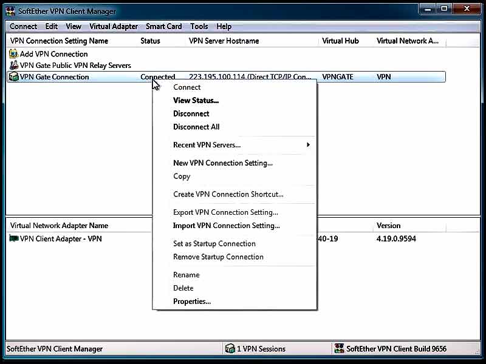Select the VPN Gate Connection row name

pos(54,77)
